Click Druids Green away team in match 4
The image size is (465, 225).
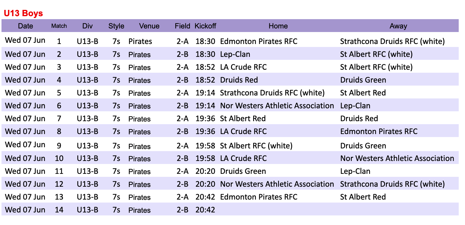coord(363,80)
